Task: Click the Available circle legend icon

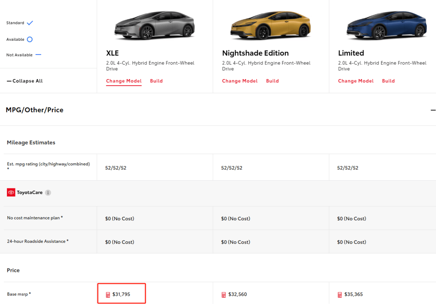Action: point(29,40)
